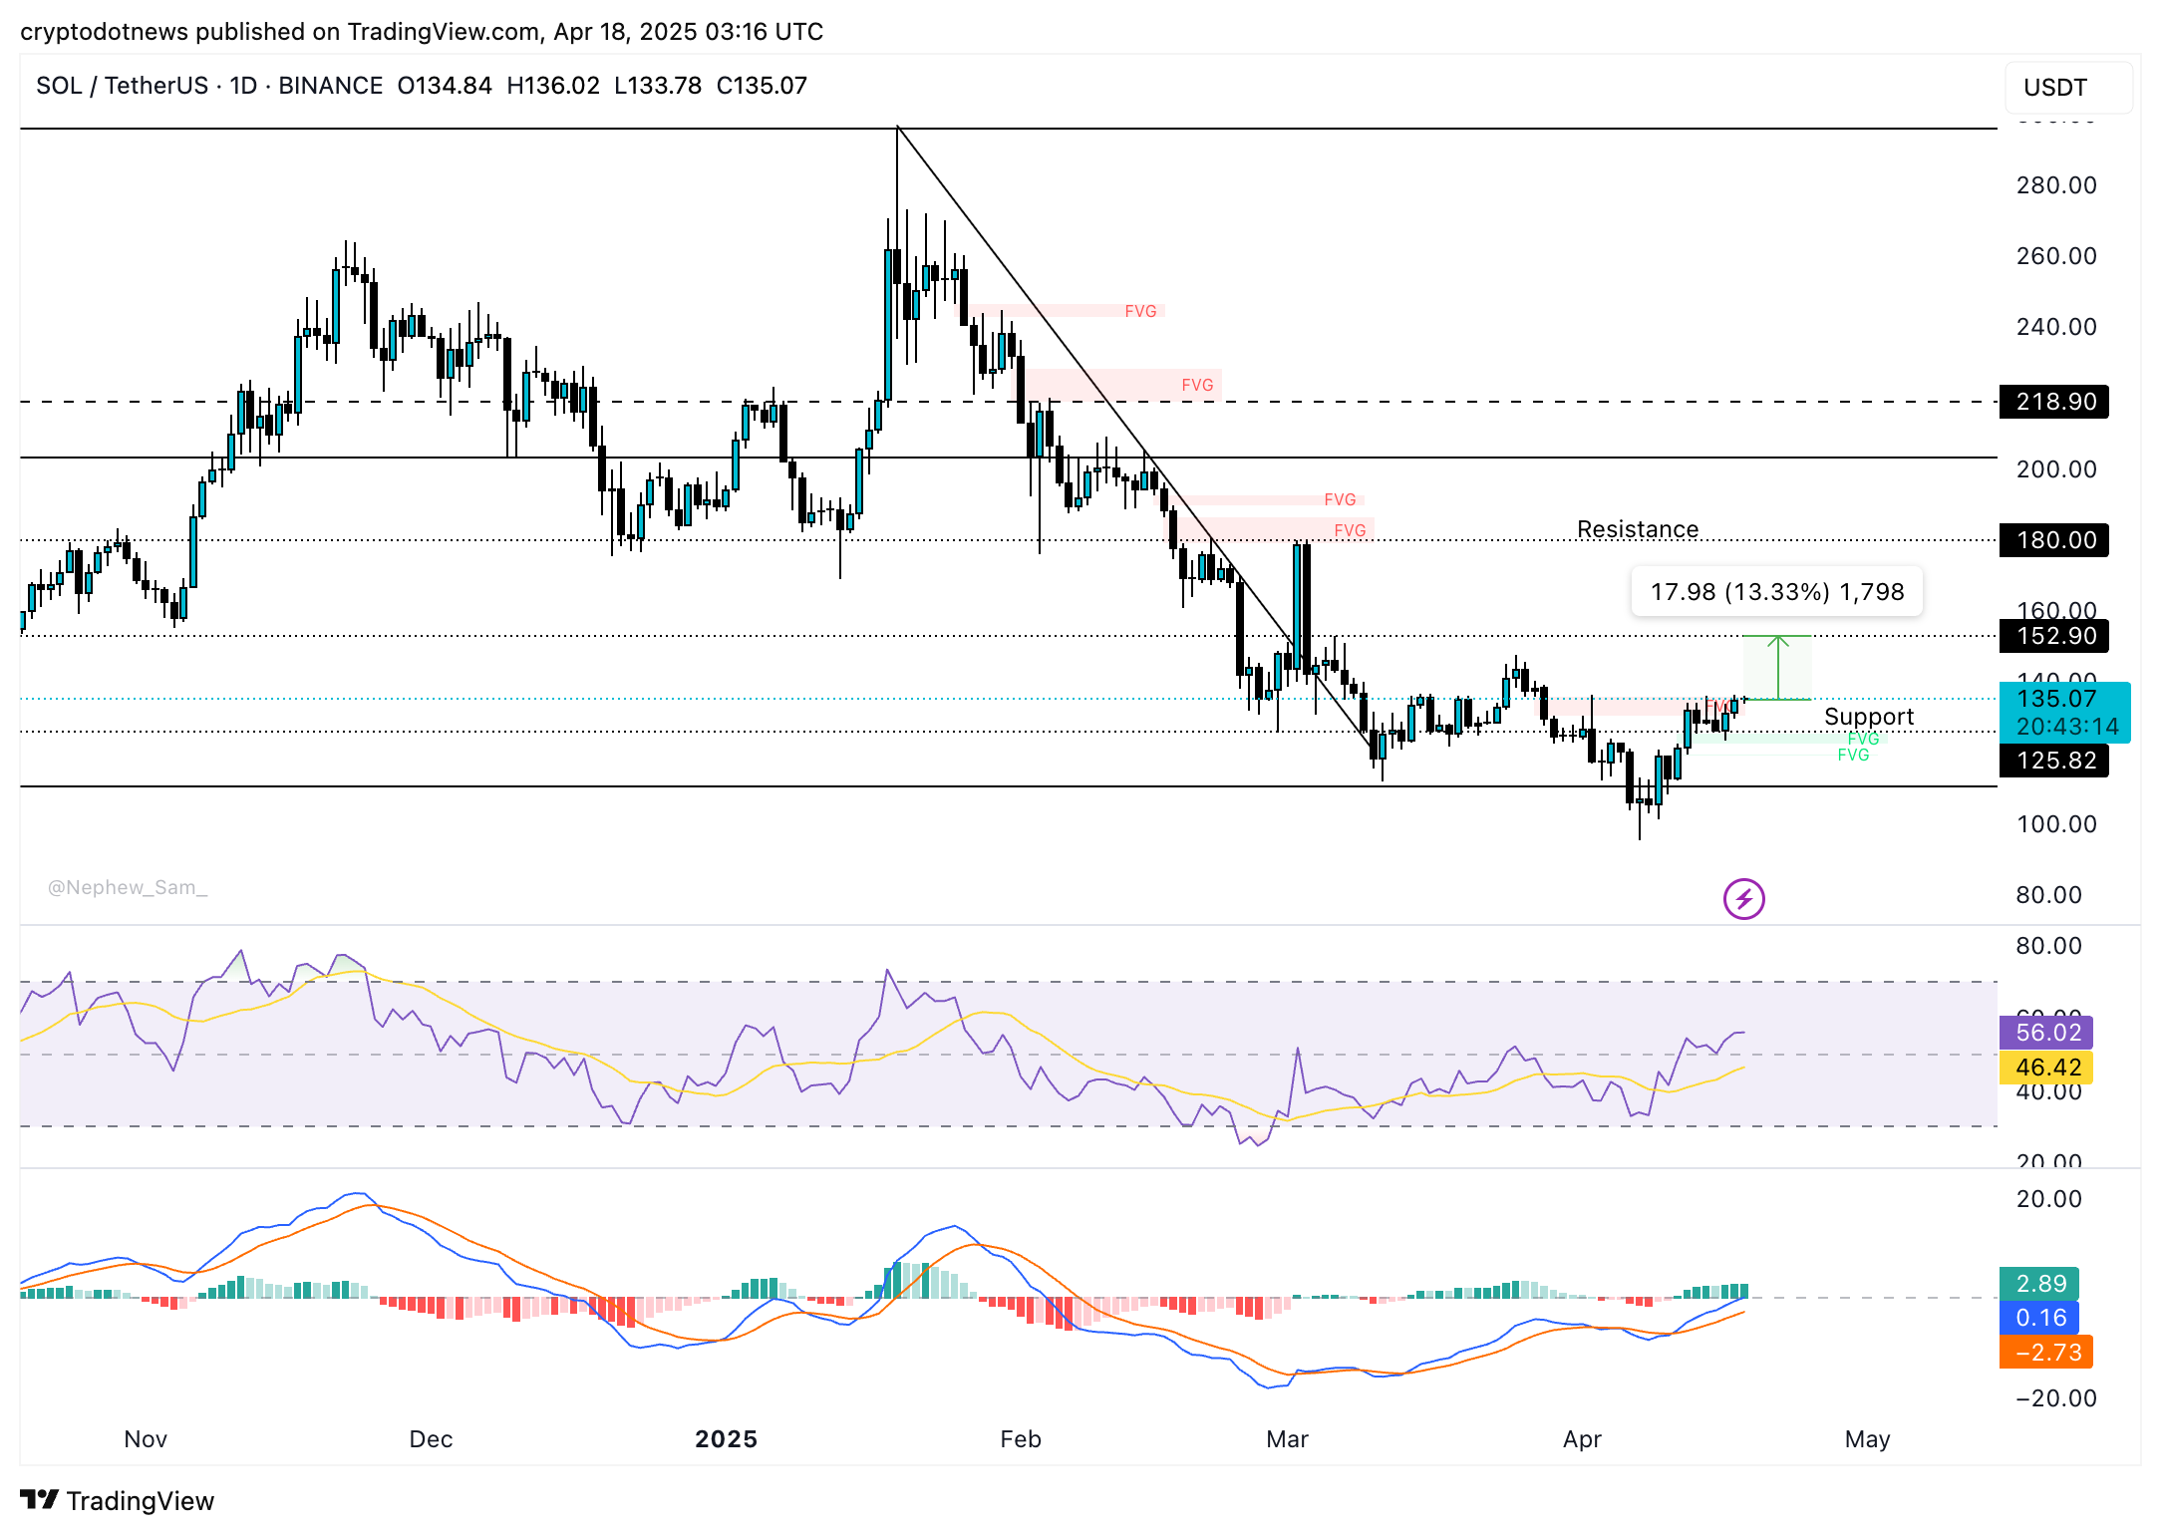Click the 125.82 price label
The height and width of the screenshot is (1535, 2161).
[2053, 761]
